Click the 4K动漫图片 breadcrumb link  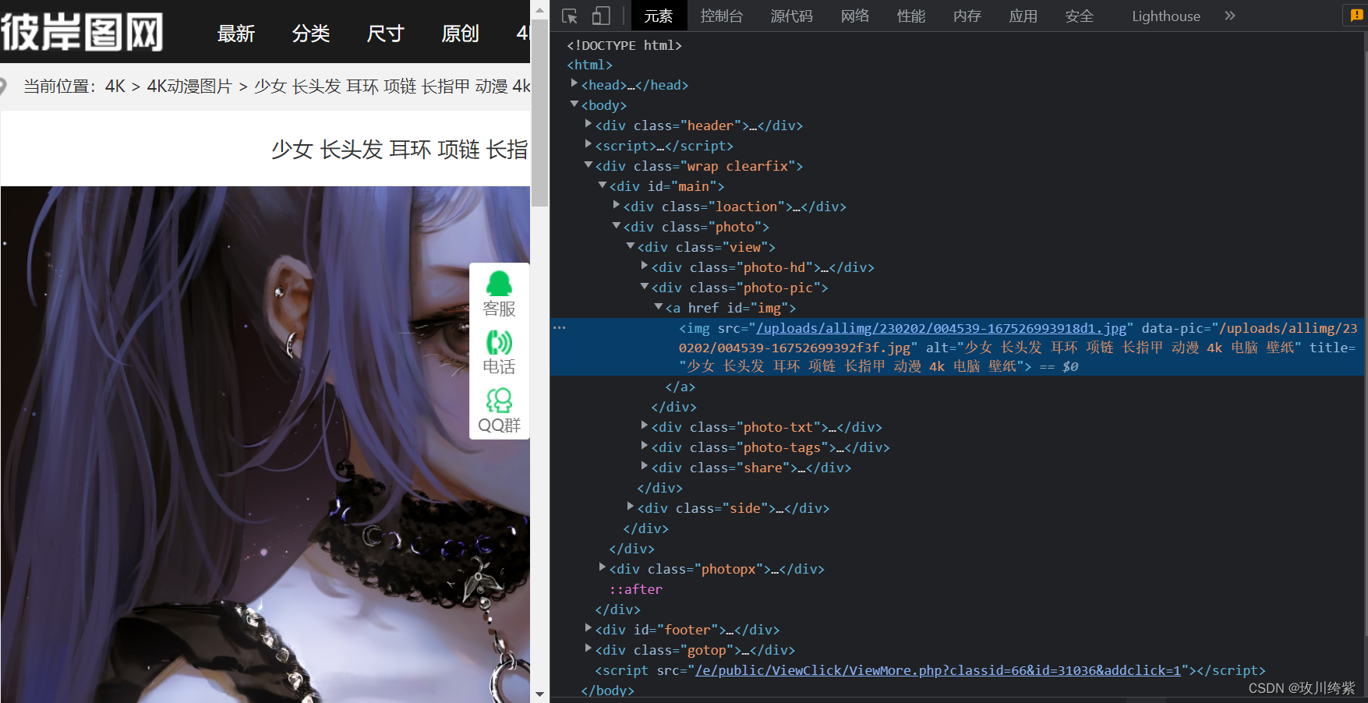click(189, 86)
